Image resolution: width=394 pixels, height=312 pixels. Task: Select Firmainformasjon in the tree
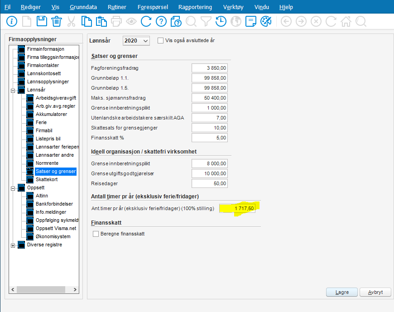point(45,49)
